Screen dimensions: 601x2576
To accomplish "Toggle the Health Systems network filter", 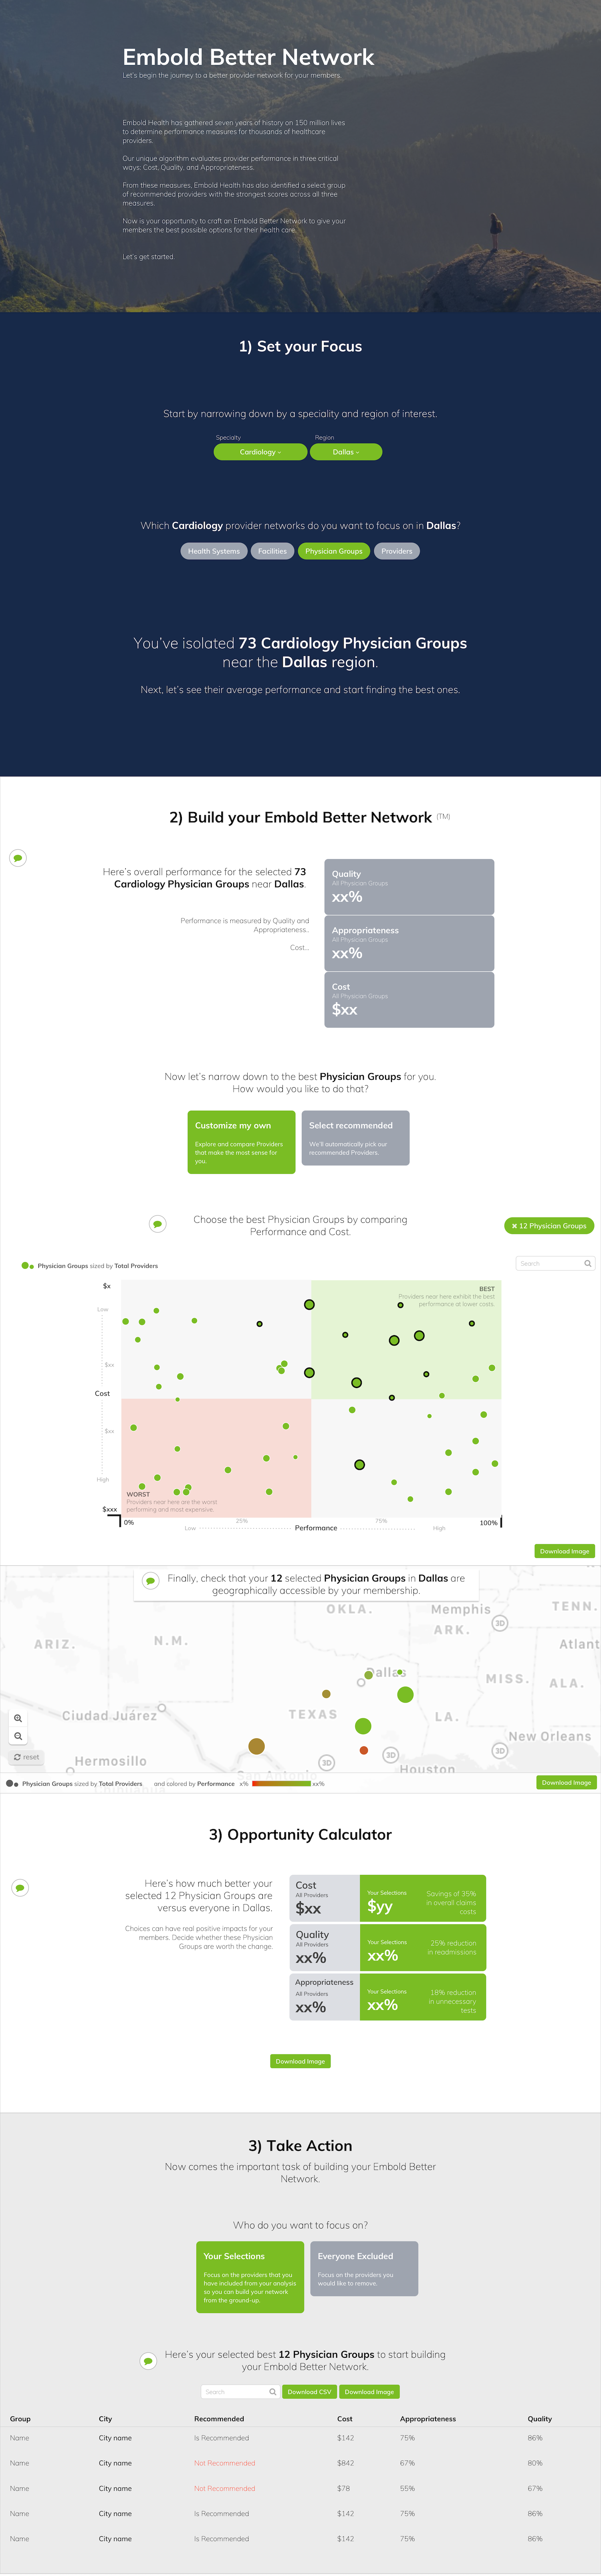I will pos(214,551).
